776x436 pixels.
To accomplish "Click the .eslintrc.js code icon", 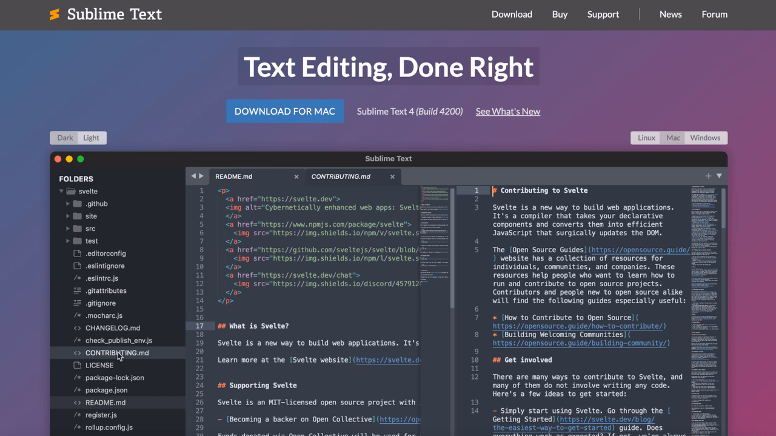I will coord(77,278).
